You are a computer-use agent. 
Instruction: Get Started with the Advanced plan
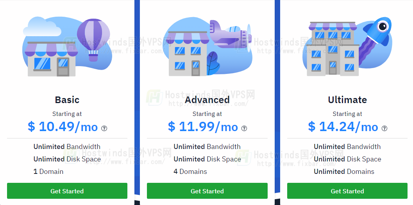tap(207, 191)
